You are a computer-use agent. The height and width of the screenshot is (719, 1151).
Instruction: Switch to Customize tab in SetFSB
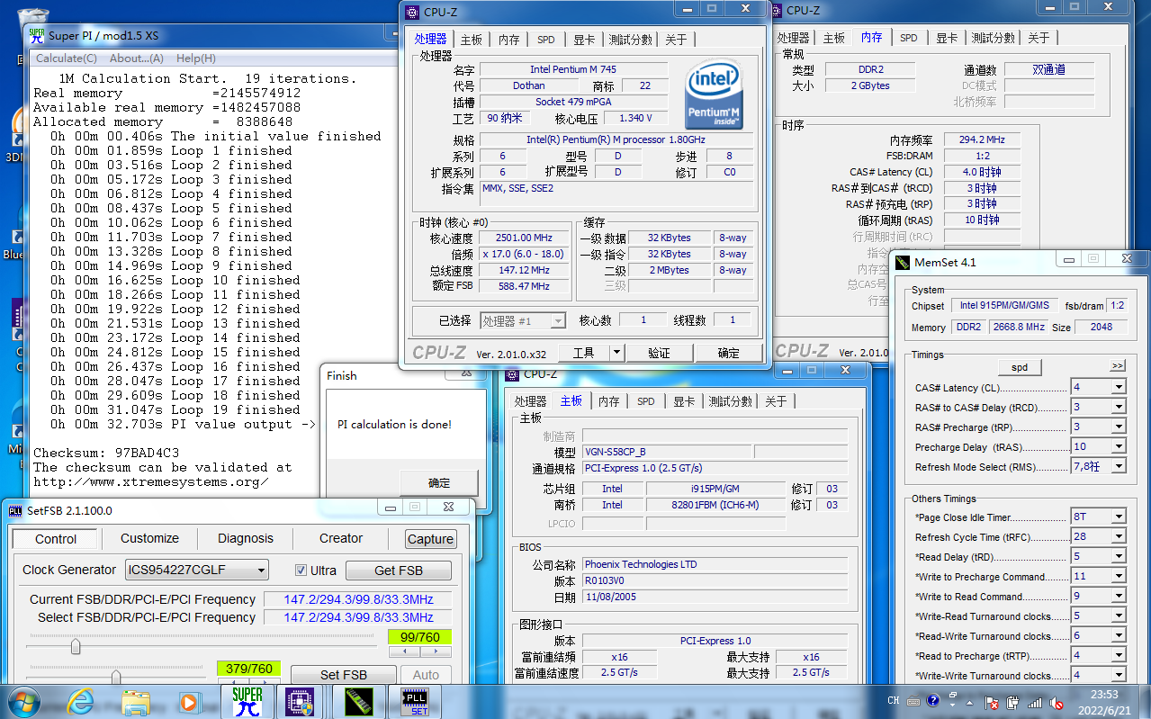click(x=149, y=538)
